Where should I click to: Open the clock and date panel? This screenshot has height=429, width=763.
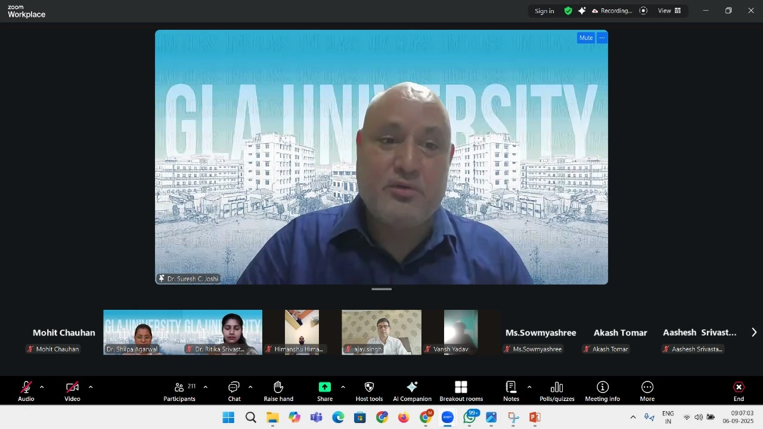(738, 417)
